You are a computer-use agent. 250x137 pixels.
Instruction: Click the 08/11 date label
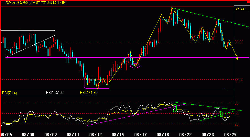[x=73, y=135]
